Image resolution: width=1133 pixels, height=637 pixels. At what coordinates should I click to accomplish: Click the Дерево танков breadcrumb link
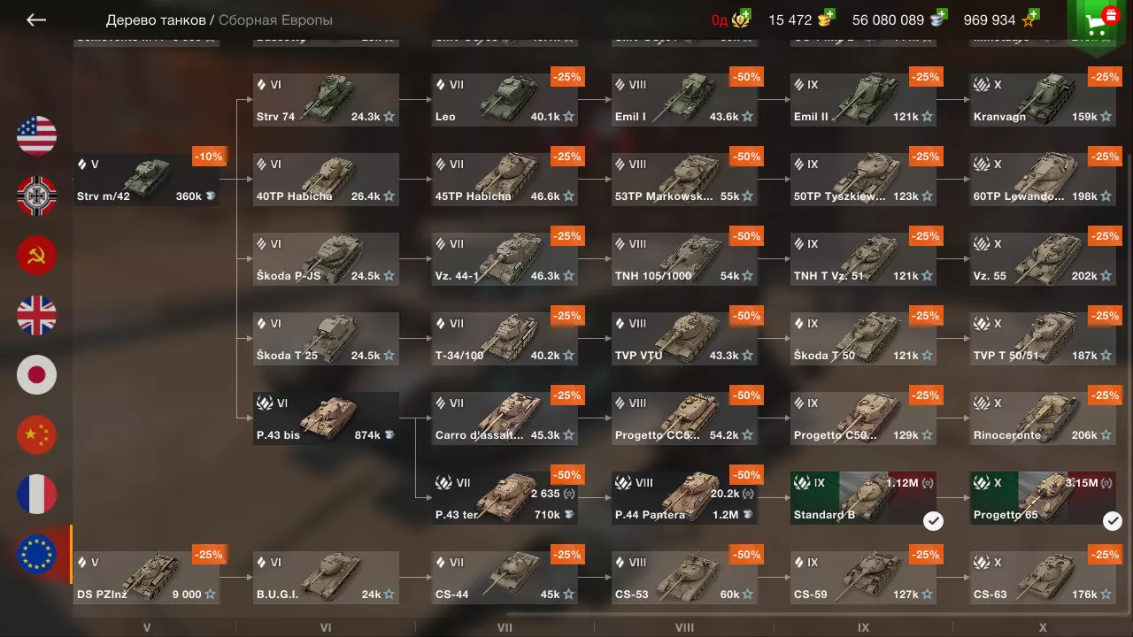[156, 19]
